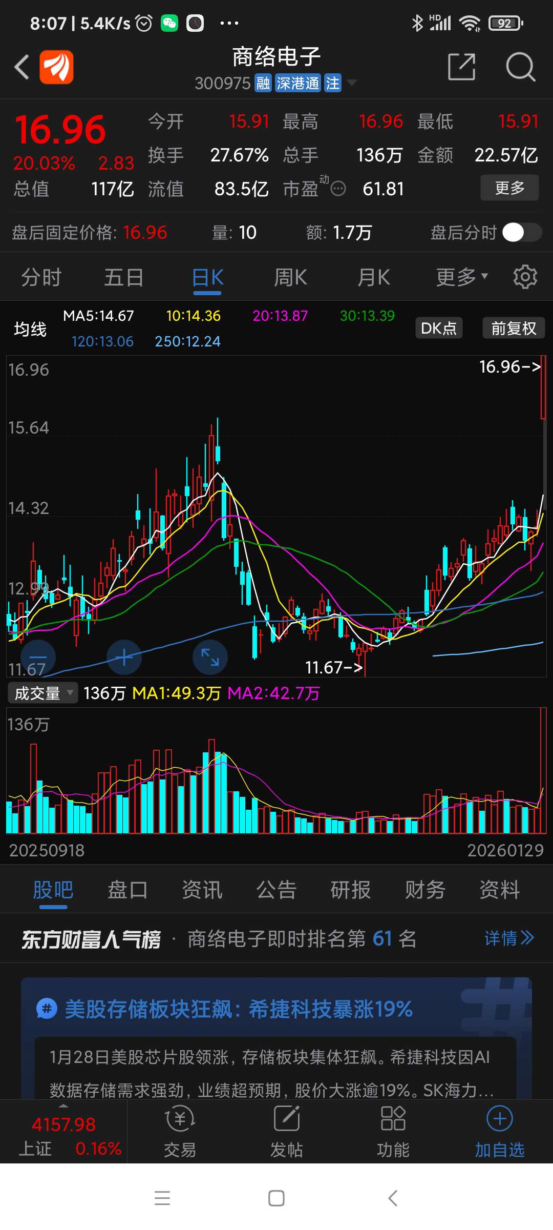553x1230 pixels.
Task: Open the Eastmoney app logo icon
Action: click(x=57, y=67)
